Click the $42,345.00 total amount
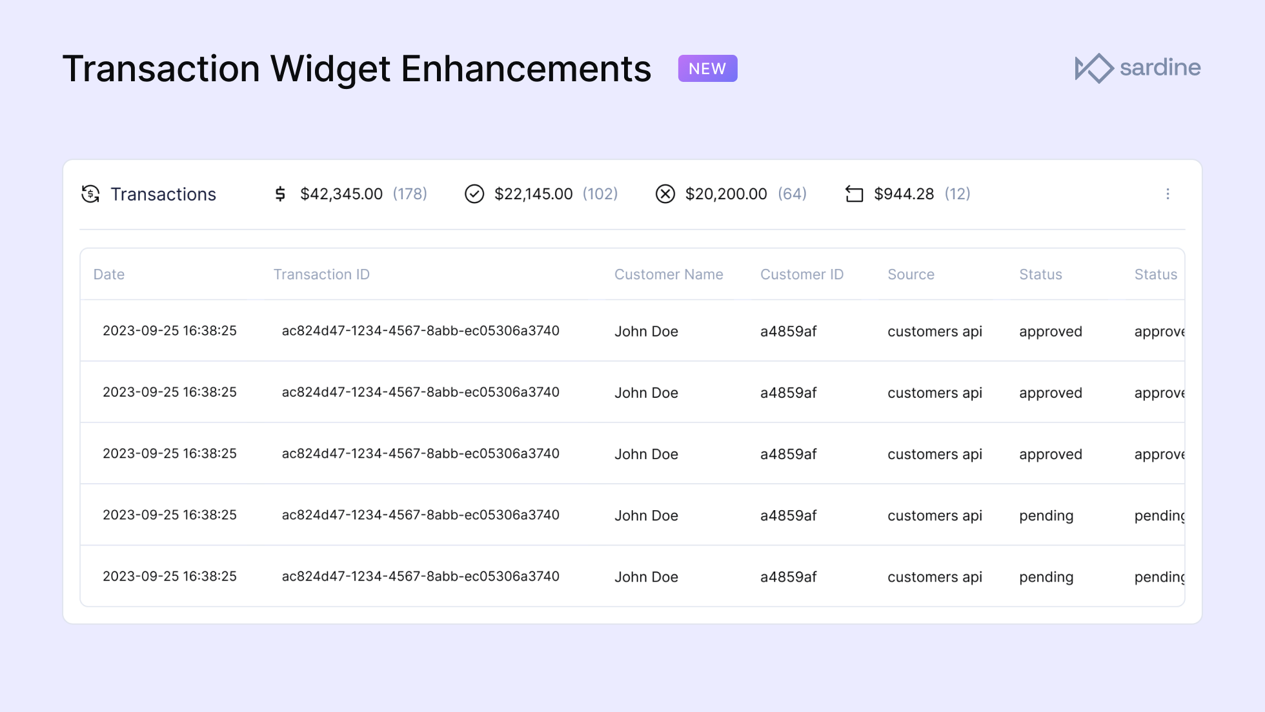Image resolution: width=1265 pixels, height=712 pixels. point(341,194)
